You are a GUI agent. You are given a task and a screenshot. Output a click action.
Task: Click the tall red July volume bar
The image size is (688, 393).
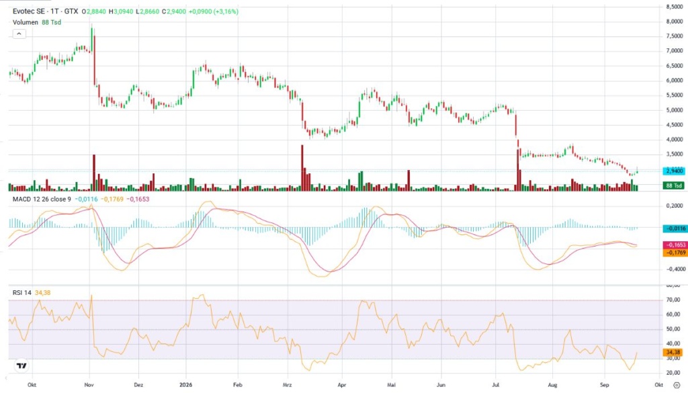(517, 170)
